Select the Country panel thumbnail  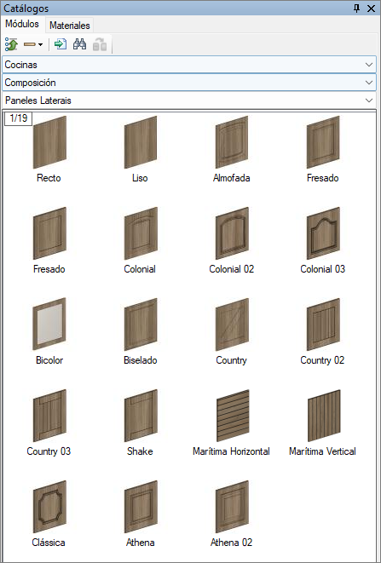click(232, 325)
